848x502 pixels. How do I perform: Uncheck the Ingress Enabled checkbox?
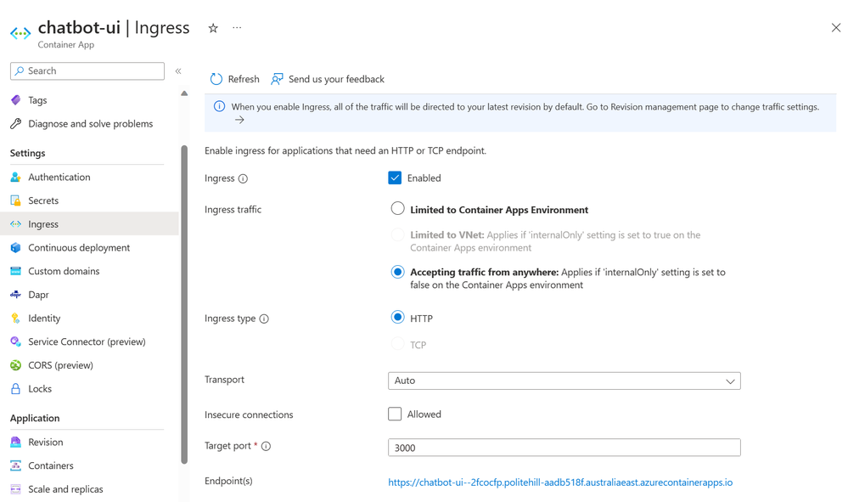[395, 178]
